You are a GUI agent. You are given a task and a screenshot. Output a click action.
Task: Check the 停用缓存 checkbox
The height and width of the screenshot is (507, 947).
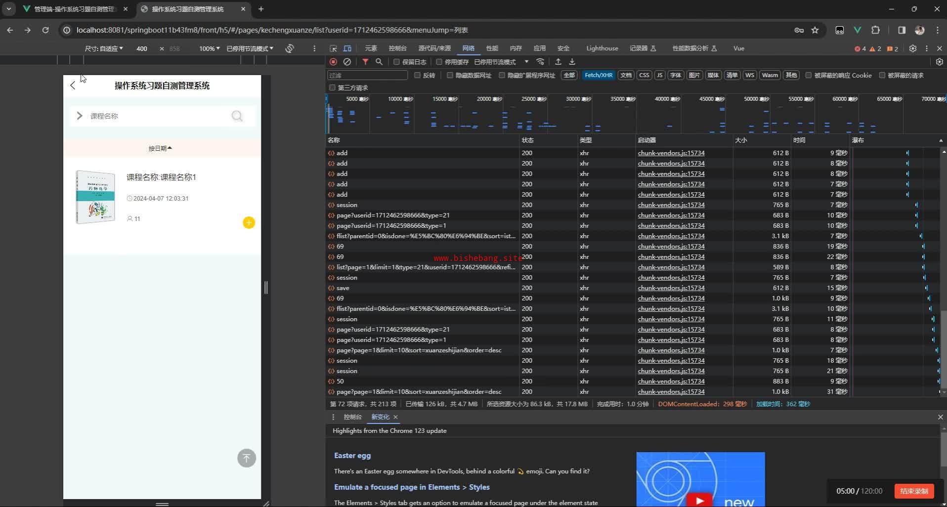439,62
